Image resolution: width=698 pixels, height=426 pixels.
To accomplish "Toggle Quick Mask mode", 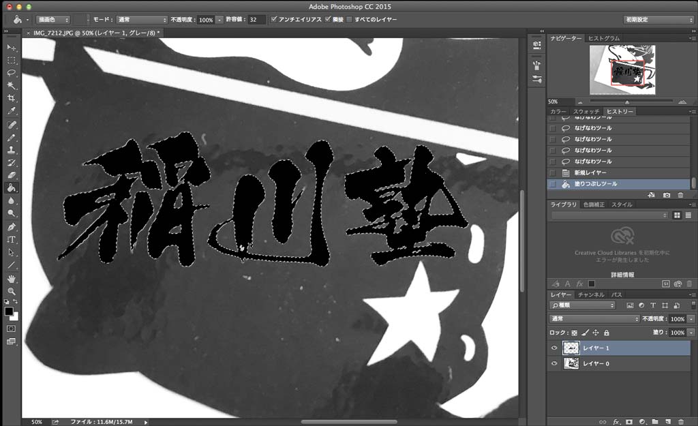I will pos(11,329).
